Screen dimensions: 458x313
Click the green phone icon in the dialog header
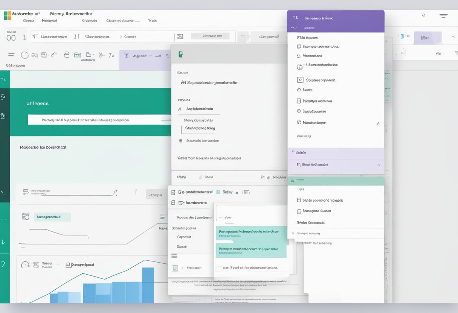click(180, 55)
